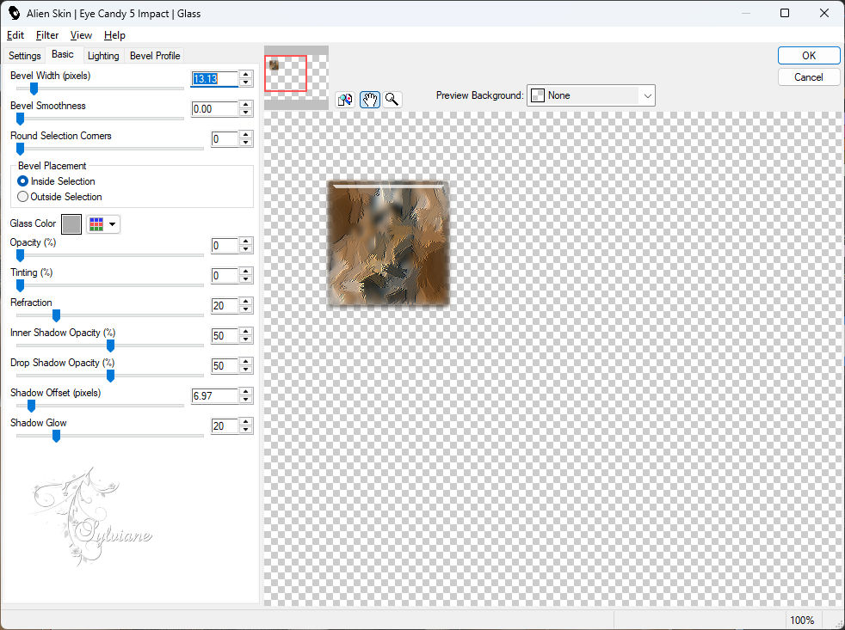845x630 pixels.
Task: Increase Shadow Glow with the up arrow
Action: (246, 423)
